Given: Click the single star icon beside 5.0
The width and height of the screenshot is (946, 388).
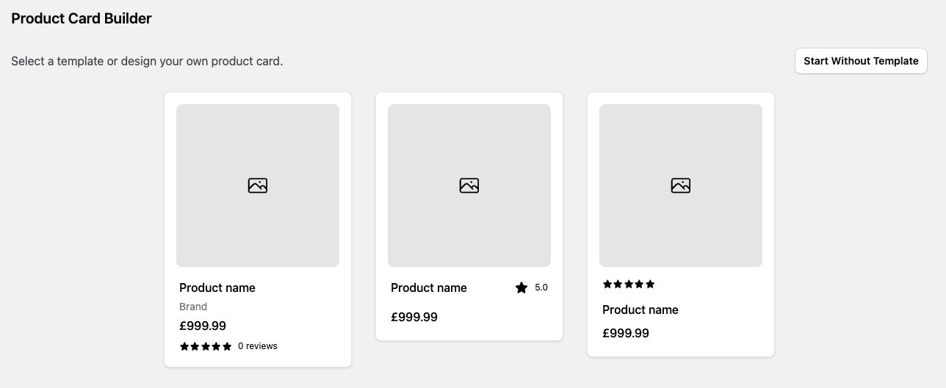Looking at the screenshot, I should 521,288.
